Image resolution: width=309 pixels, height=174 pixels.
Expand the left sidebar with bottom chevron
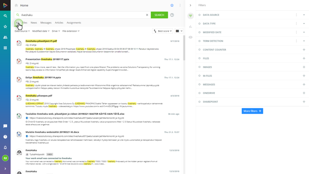[x=5, y=169]
